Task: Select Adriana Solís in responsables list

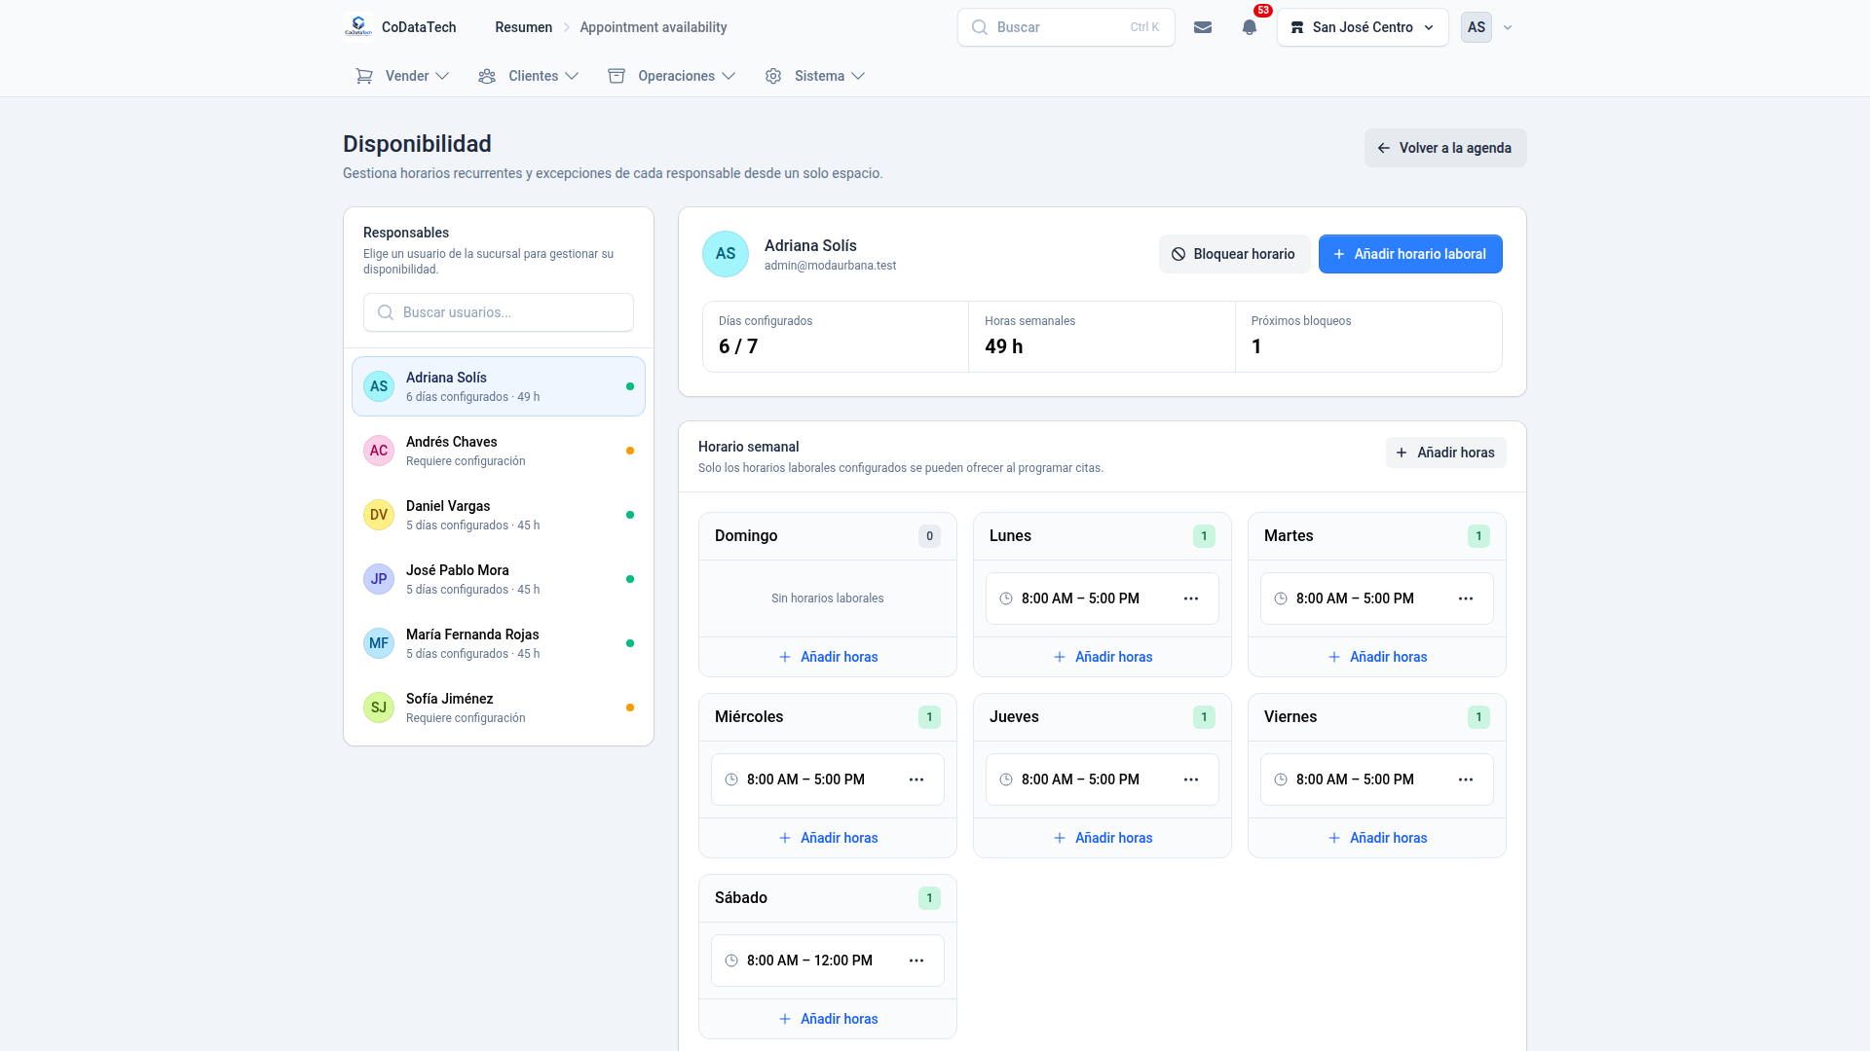Action: point(499,386)
